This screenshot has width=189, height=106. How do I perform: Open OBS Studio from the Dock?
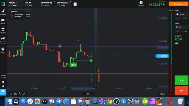point(116,101)
